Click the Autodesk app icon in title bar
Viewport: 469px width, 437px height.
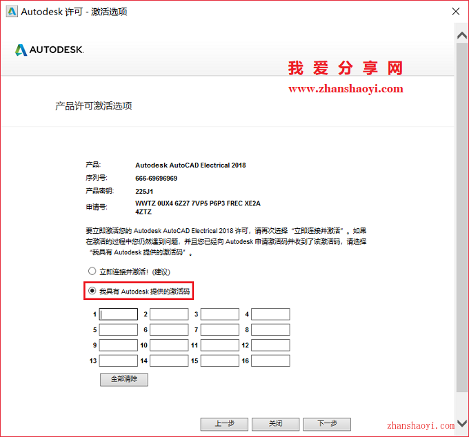tap(12, 12)
